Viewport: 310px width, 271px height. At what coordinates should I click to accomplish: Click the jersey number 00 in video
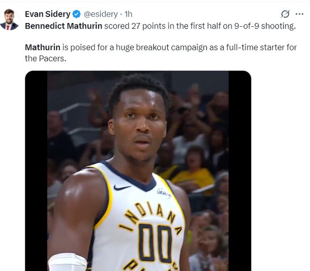[155, 243]
